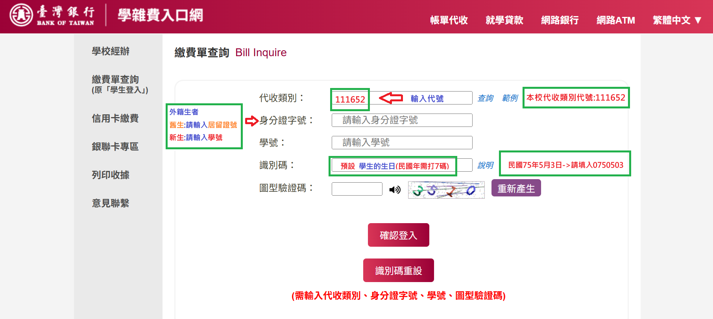Click 重新產生 to refresh the captcha
Viewport: 713px width, 319px height.
tap(516, 188)
